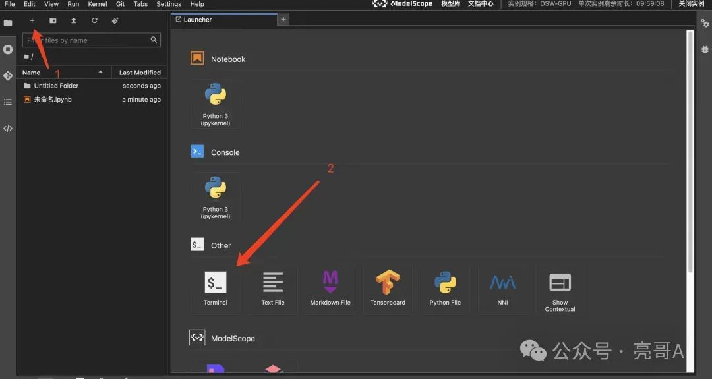Open the View menu
This screenshot has height=379, width=712.
[51, 4]
